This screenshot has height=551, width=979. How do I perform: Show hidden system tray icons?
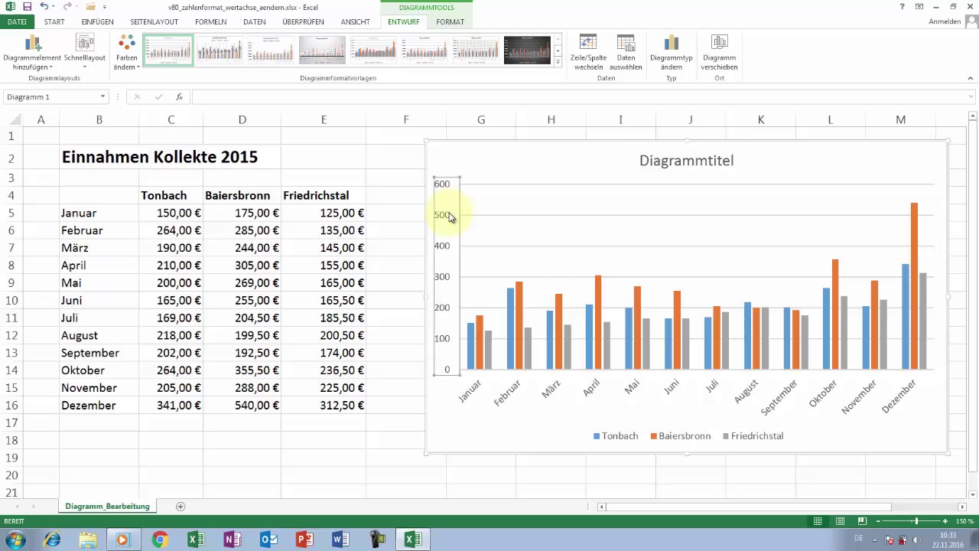click(x=876, y=540)
